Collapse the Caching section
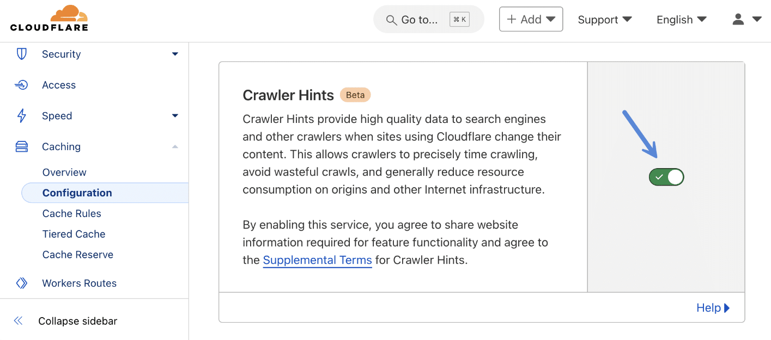The width and height of the screenshot is (771, 340). [x=175, y=146]
